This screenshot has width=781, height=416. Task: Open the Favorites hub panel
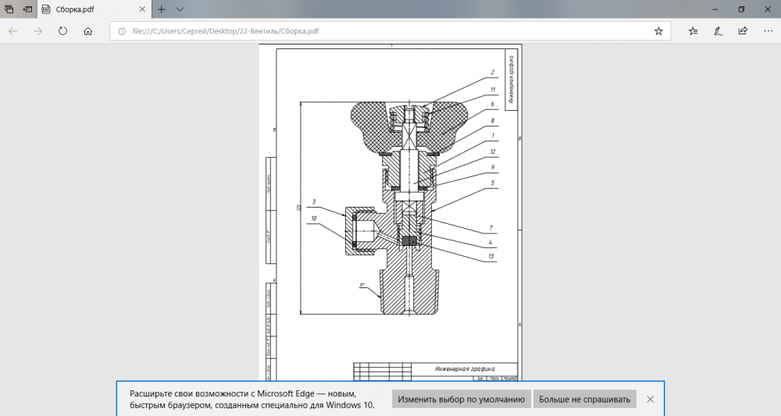[694, 31]
